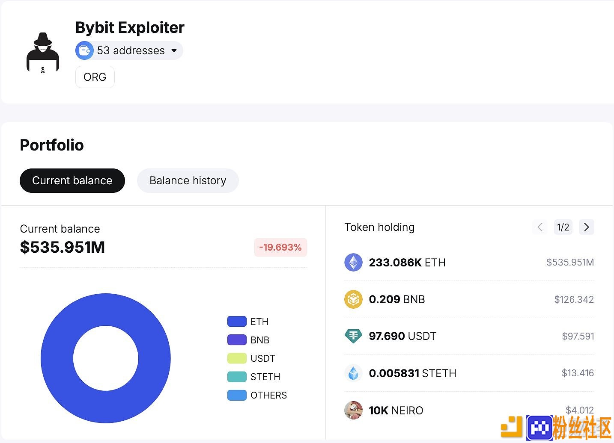The width and height of the screenshot is (614, 443).
Task: Click the 0.005831 STETH holding text
Action: (413, 373)
